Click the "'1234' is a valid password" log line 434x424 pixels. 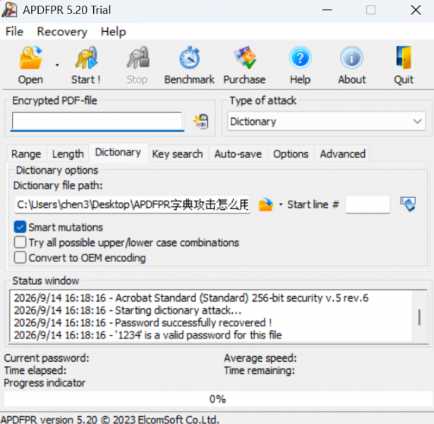click(x=147, y=335)
